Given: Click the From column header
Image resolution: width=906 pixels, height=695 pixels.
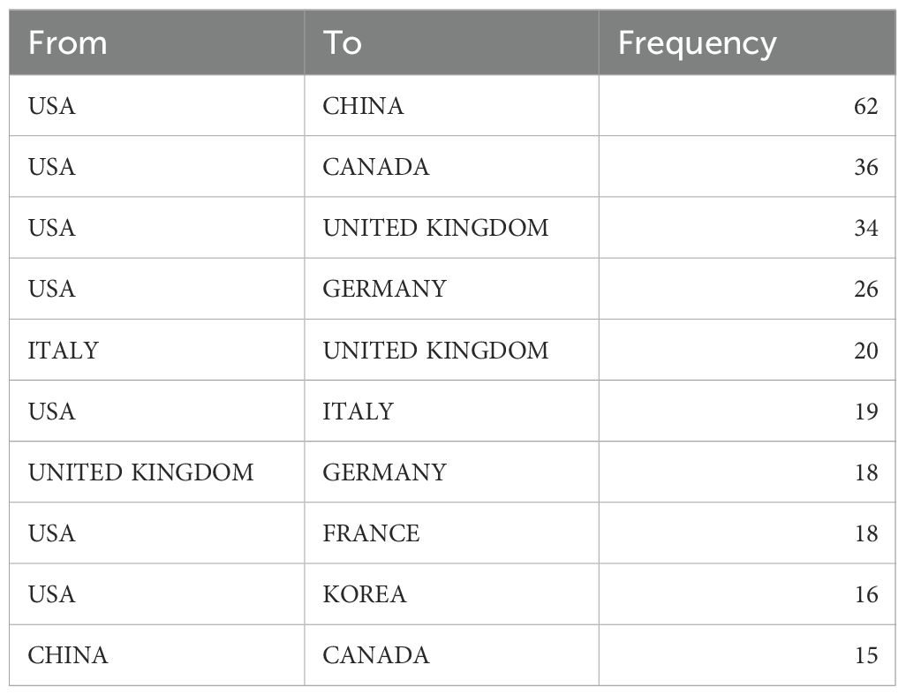Looking at the screenshot, I should pyautogui.click(x=67, y=43).
